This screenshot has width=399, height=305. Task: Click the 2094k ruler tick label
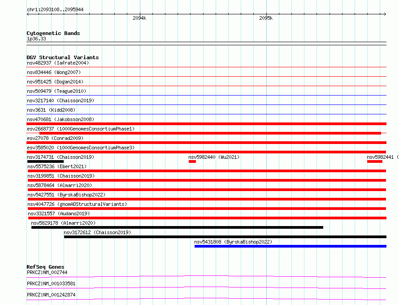pyautogui.click(x=139, y=18)
